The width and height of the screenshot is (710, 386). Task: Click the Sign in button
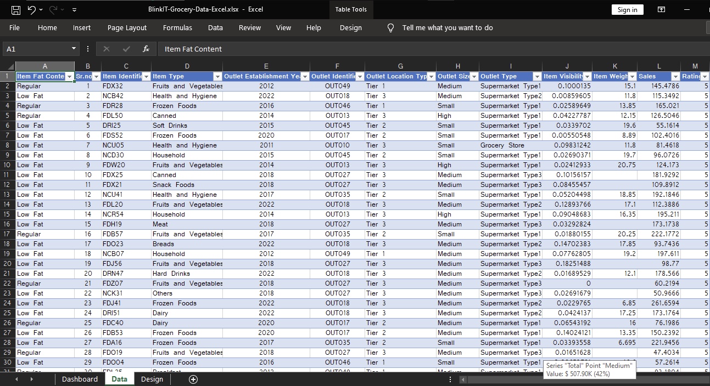tap(627, 10)
